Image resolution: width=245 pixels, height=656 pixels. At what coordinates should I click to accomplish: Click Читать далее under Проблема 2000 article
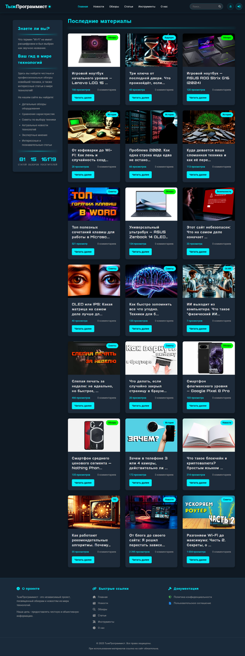click(140, 175)
